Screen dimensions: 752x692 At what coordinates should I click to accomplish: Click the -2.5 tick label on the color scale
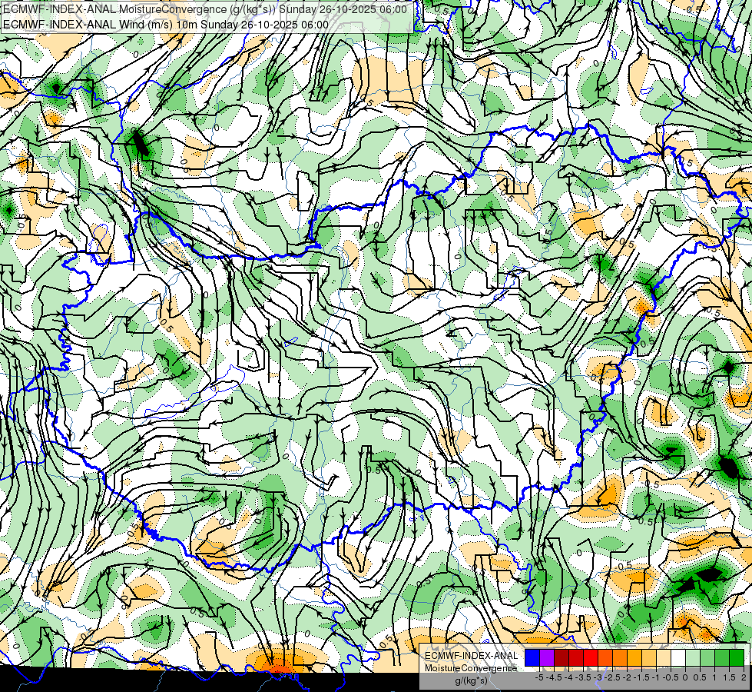[x=612, y=677]
